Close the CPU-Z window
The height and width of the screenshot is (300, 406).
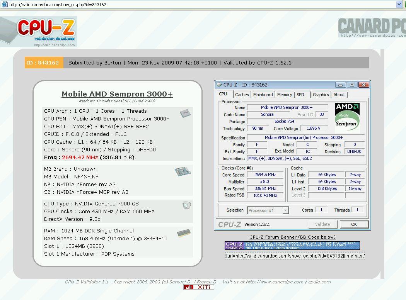pyautogui.click(x=363, y=85)
